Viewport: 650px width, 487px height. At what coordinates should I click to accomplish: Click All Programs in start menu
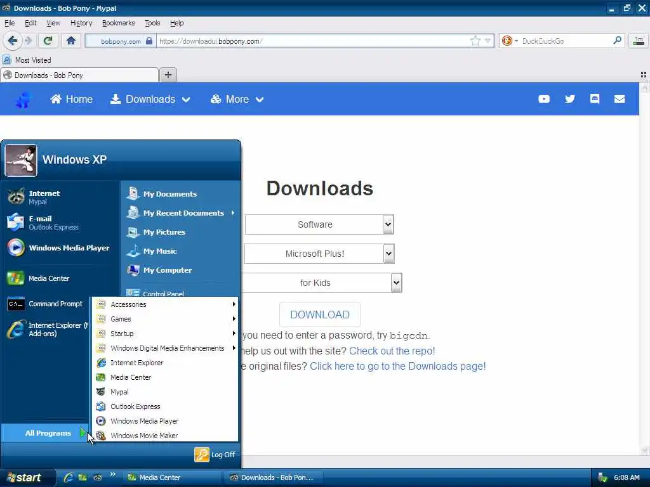point(45,432)
